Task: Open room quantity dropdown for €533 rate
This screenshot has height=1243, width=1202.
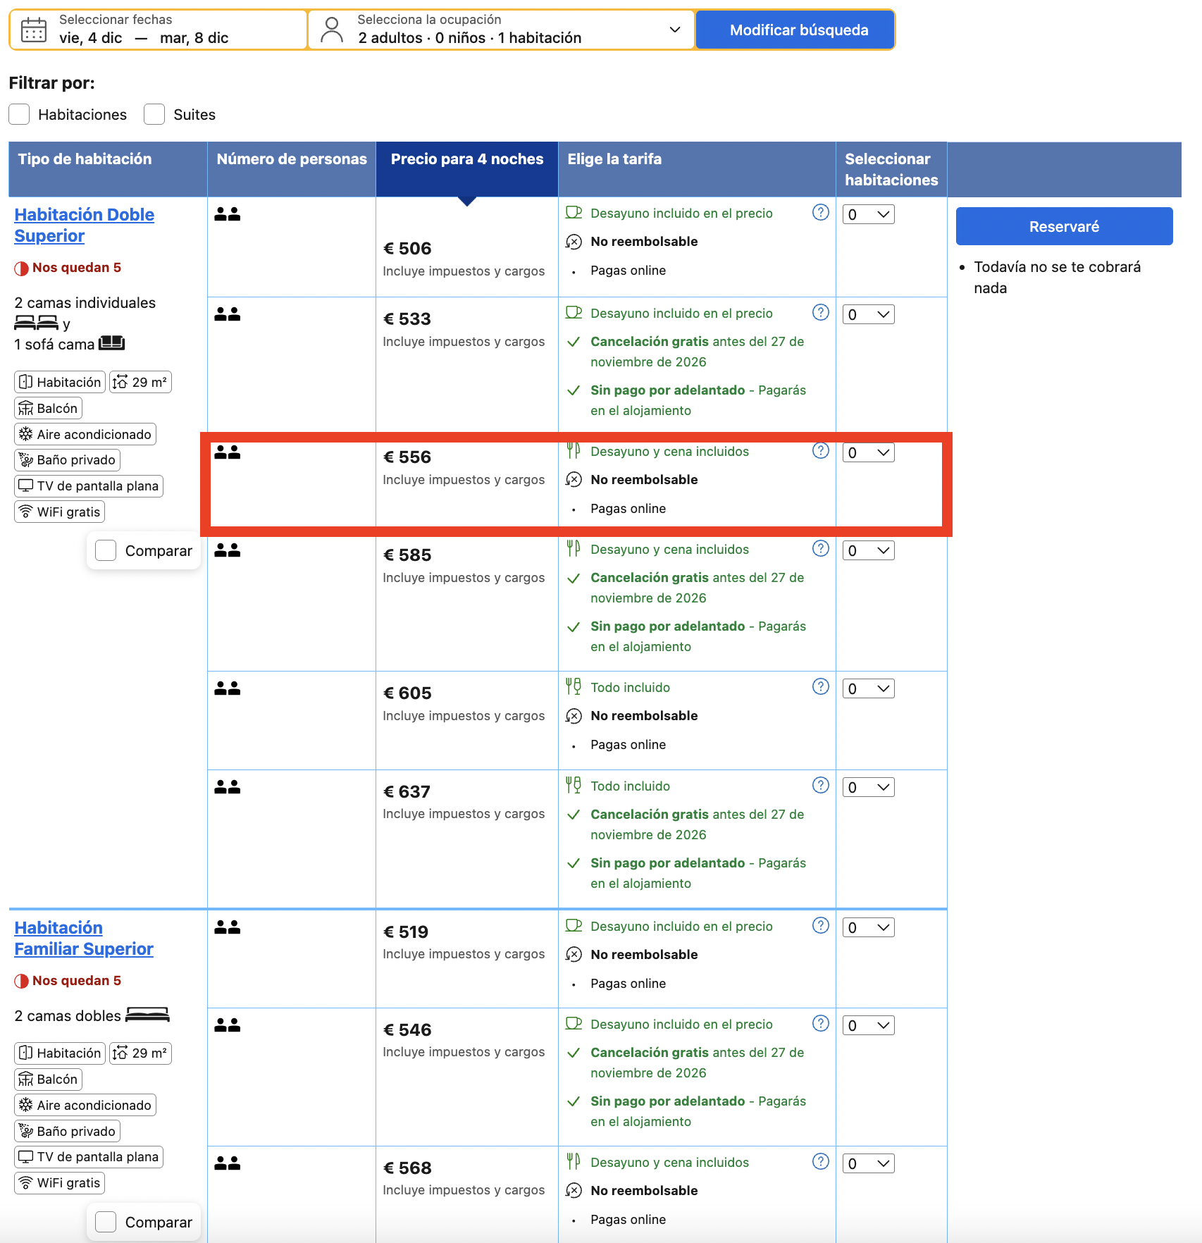Action: coord(869,314)
